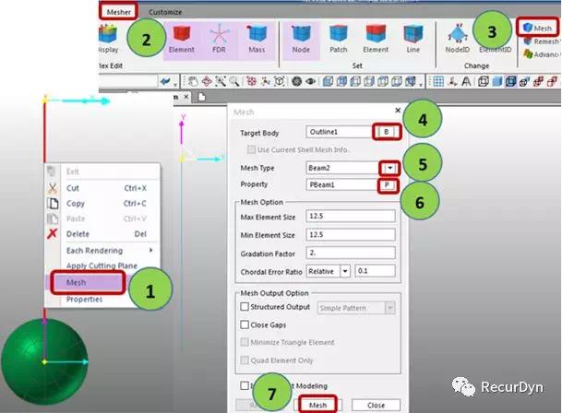
Task: Click the Advanced mesh ribbon button
Action: 541,54
